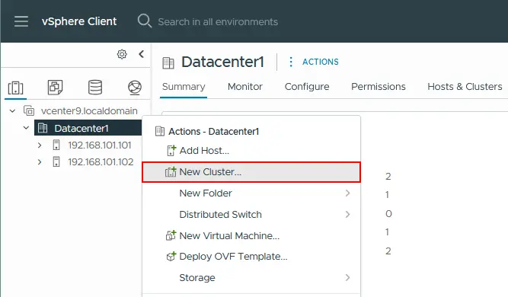The width and height of the screenshot is (508, 297).
Task: Click the vSphere Client title
Action: [x=79, y=21]
